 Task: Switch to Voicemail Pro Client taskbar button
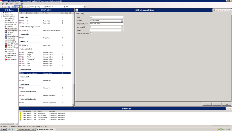(26, 129)
